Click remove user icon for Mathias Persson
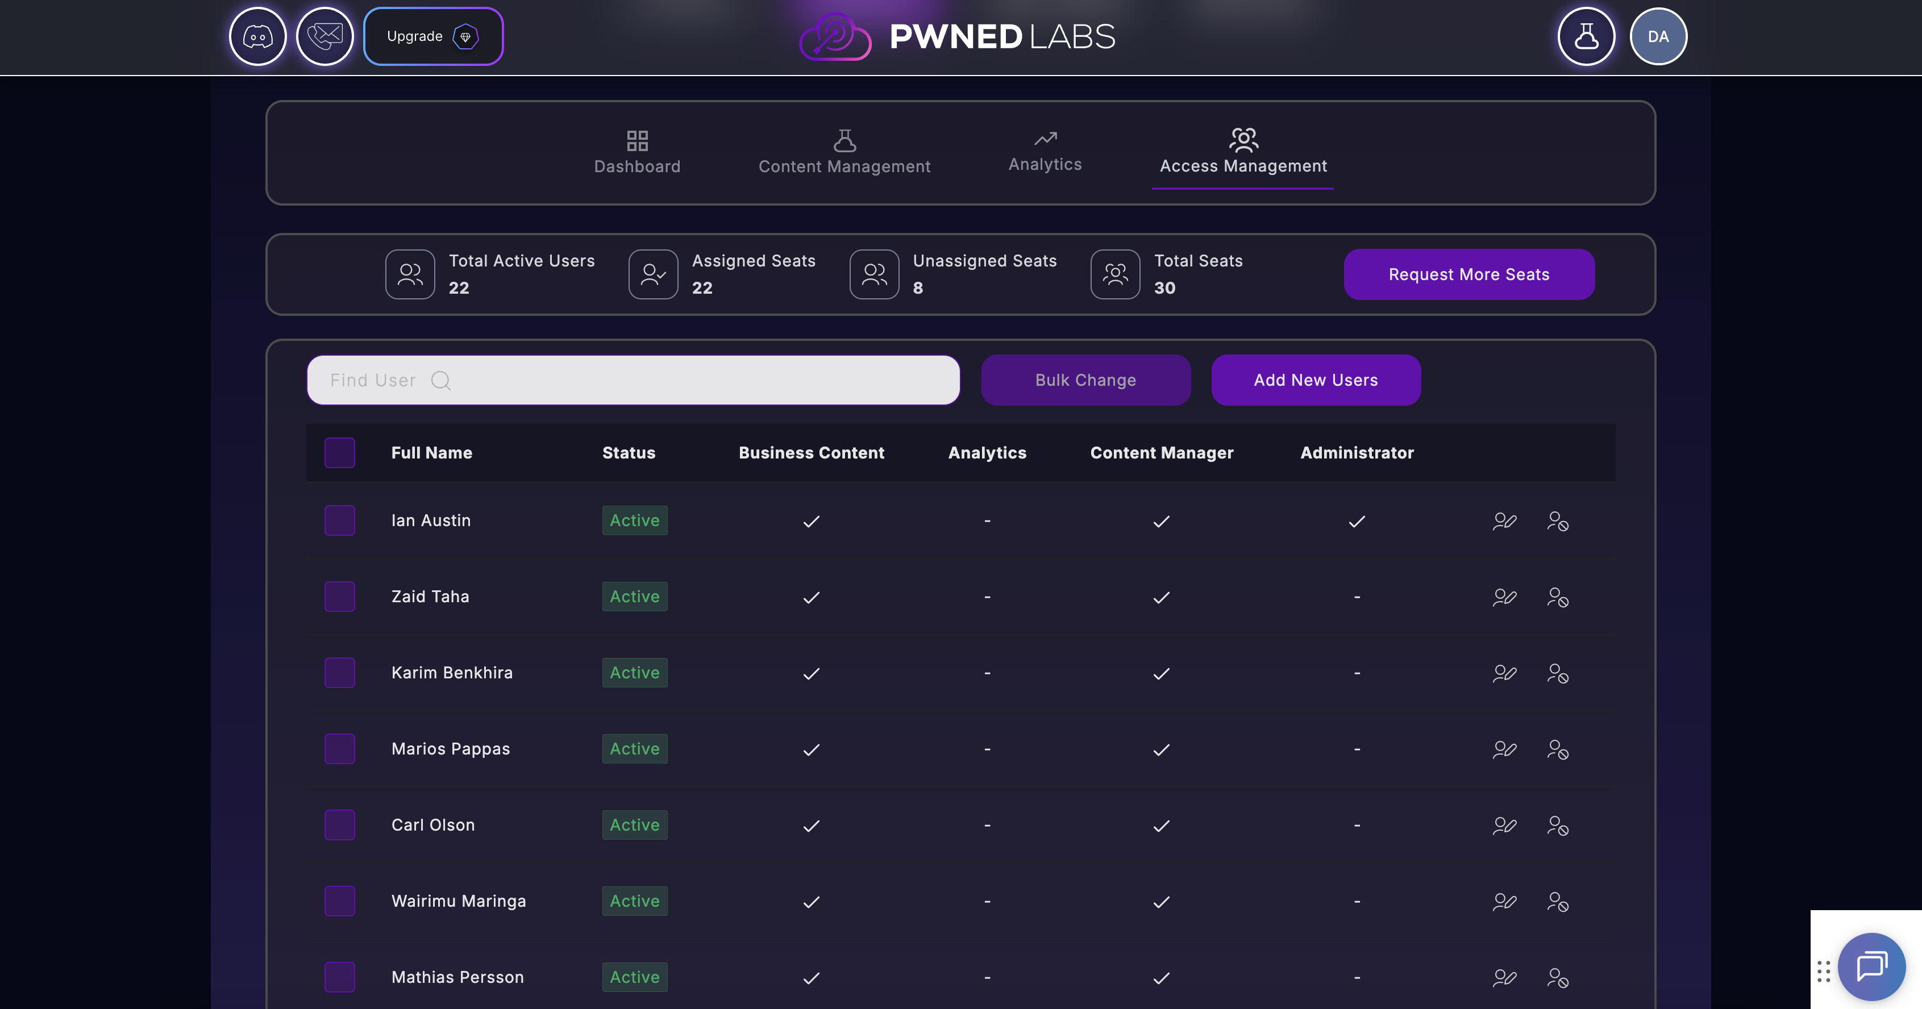Screen dimensions: 1922x1009 click(x=1557, y=978)
